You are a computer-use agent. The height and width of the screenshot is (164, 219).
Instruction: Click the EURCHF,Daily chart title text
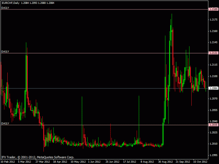pos(11,3)
